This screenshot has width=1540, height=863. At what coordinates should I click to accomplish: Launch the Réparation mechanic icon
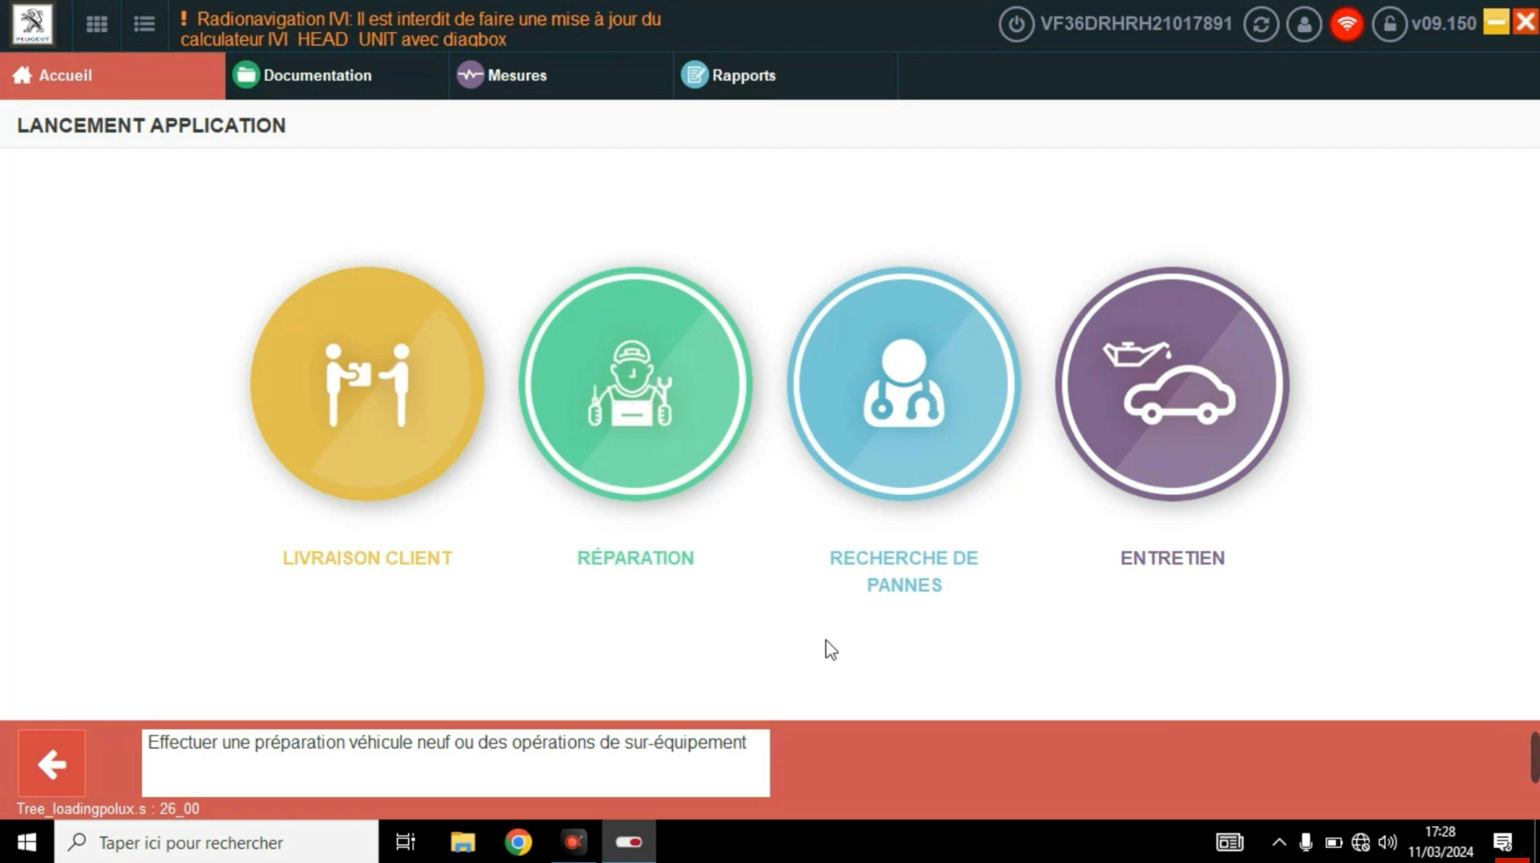coord(635,383)
